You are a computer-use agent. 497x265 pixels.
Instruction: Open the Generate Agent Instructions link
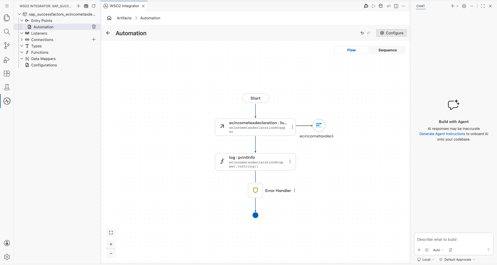(x=442, y=134)
